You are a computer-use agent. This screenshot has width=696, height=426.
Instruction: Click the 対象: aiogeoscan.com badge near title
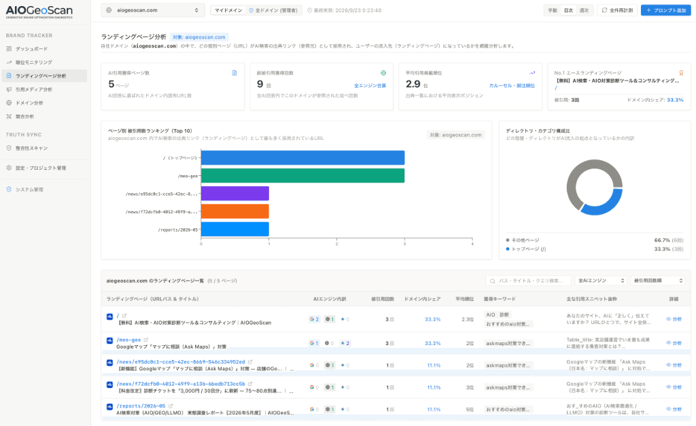coord(199,37)
